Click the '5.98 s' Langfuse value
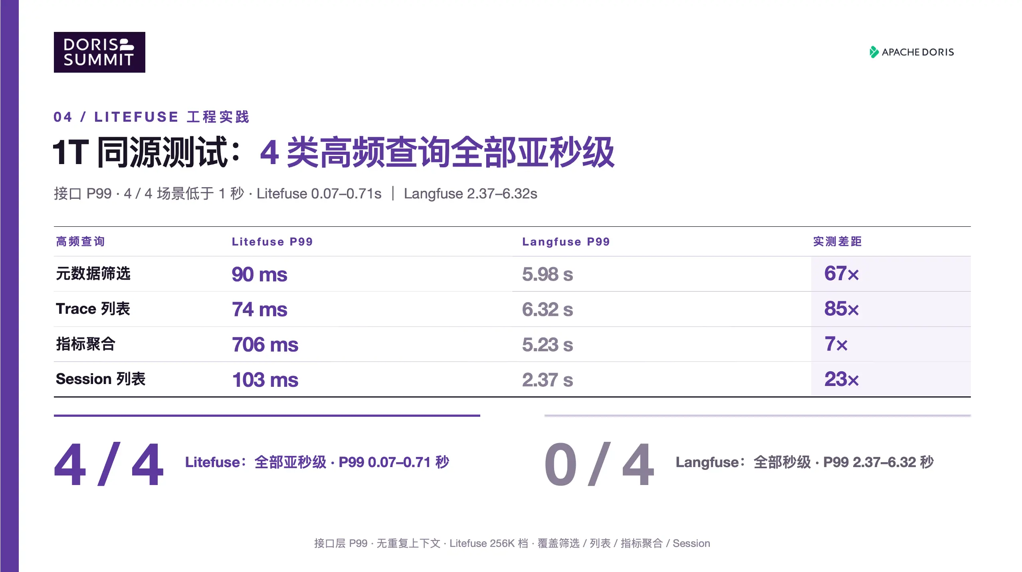Image resolution: width=1022 pixels, height=572 pixels. [547, 274]
